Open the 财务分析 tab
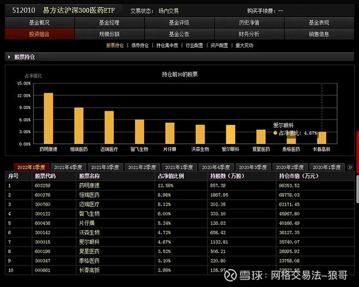Screen dimensions: 359x287 click(249, 34)
